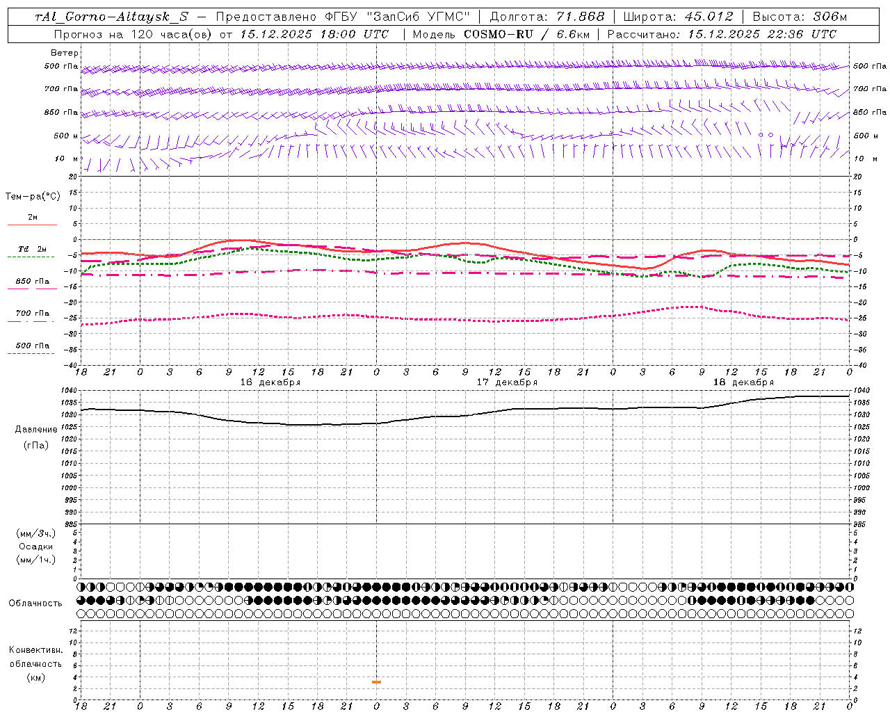Image resolution: width=890 pixels, height=712 pixels.
Task: Click the forecast start text 15.12.2025 18:00 UTC
Action: (314, 34)
